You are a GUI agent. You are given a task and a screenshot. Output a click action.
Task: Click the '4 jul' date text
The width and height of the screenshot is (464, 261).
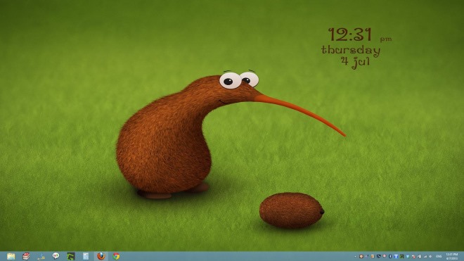coord(356,62)
